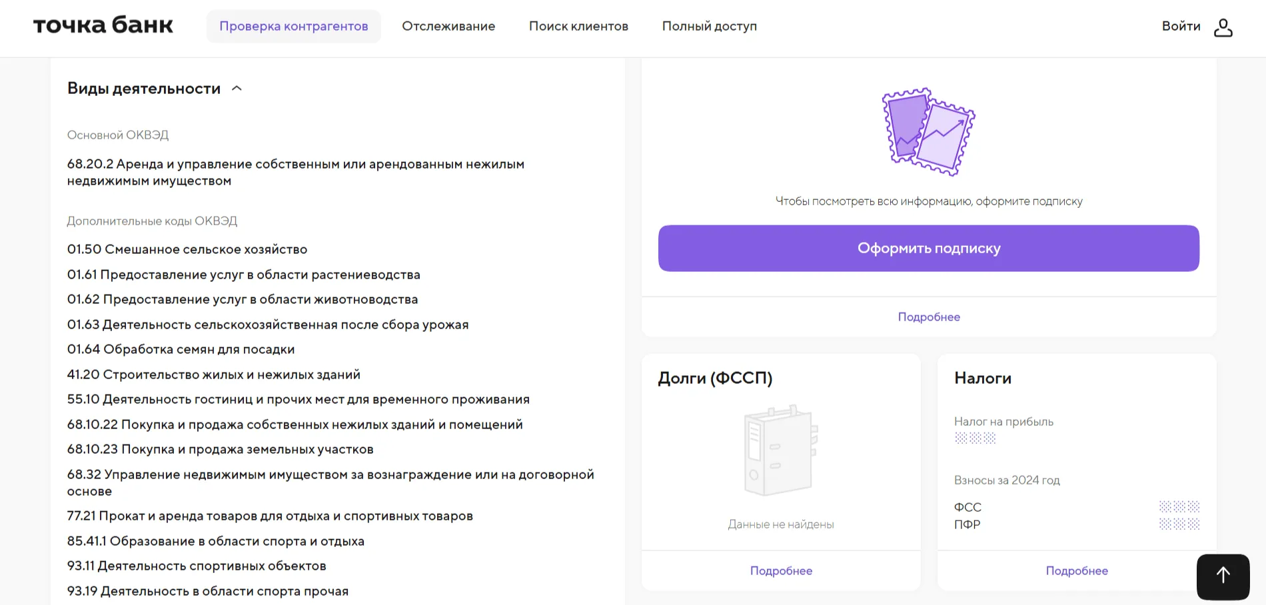Click Подробнее in the Долги (ФССП) card
Image resolution: width=1266 pixels, height=605 pixels.
click(x=780, y=570)
